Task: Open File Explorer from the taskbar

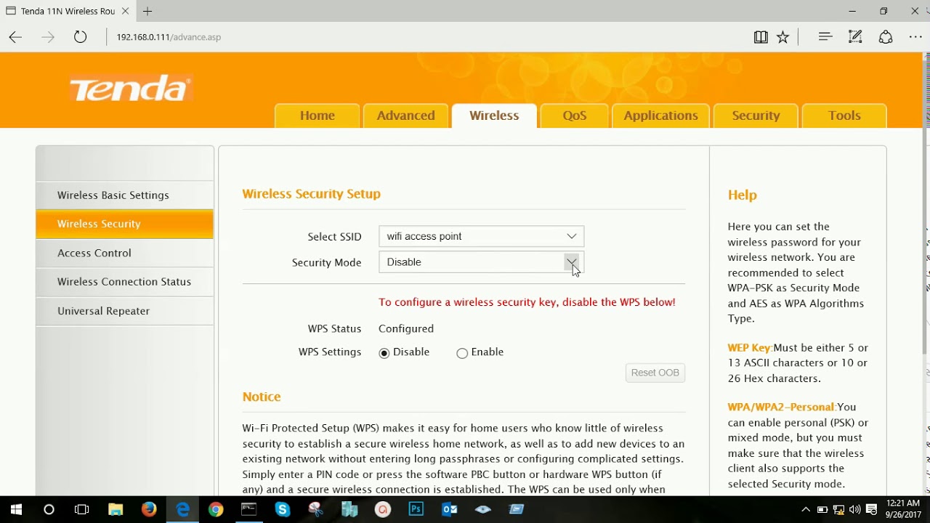Action: 116,509
